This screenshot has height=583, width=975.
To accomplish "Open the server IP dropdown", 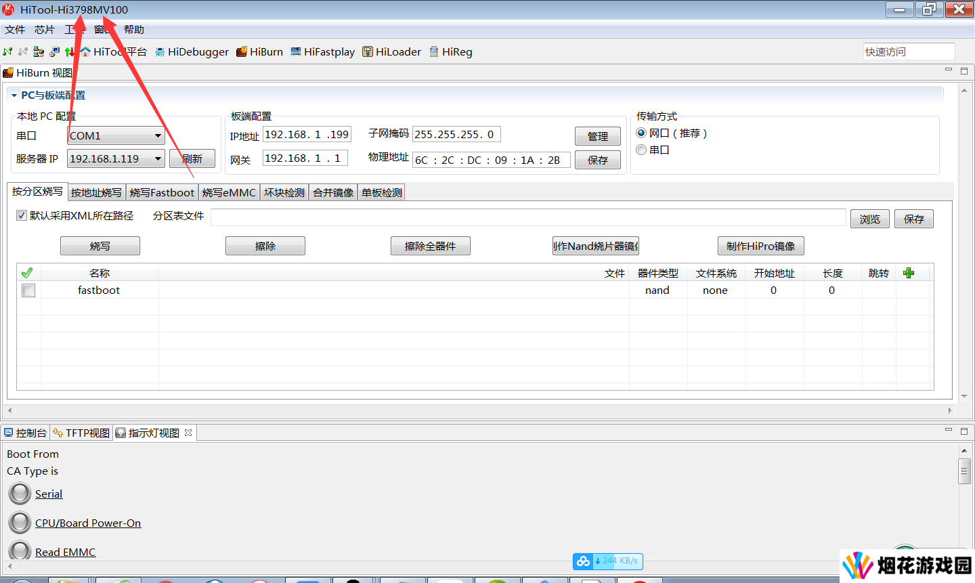I will [x=116, y=158].
